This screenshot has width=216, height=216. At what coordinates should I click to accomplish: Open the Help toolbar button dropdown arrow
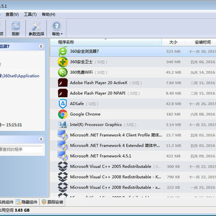[x=61, y=34]
